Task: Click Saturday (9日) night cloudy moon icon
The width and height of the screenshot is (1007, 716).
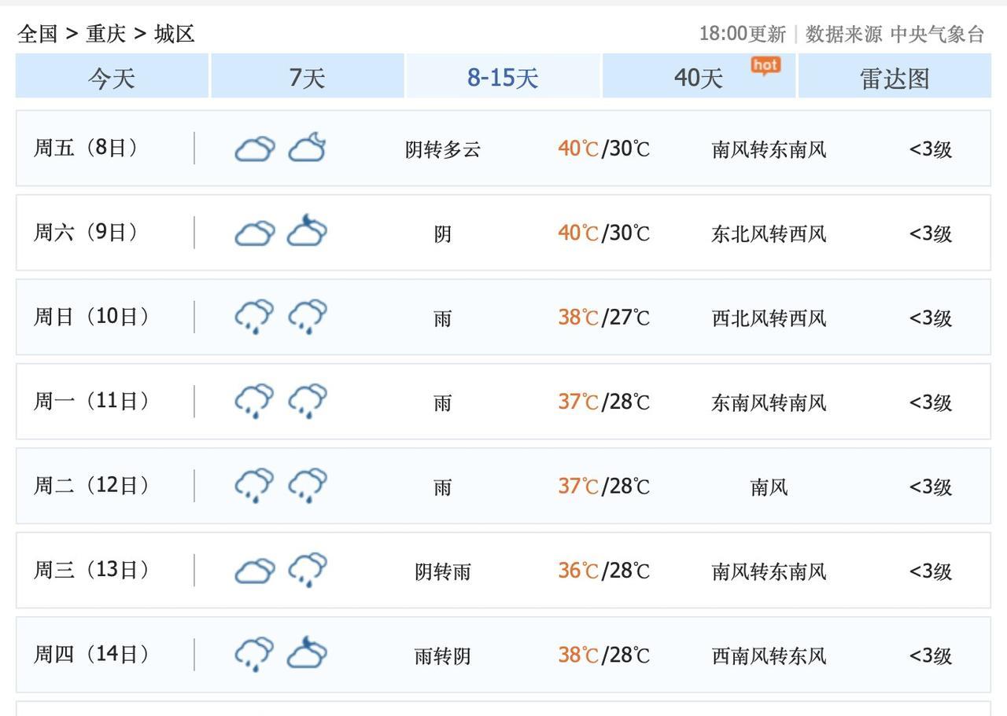Action: (x=307, y=232)
